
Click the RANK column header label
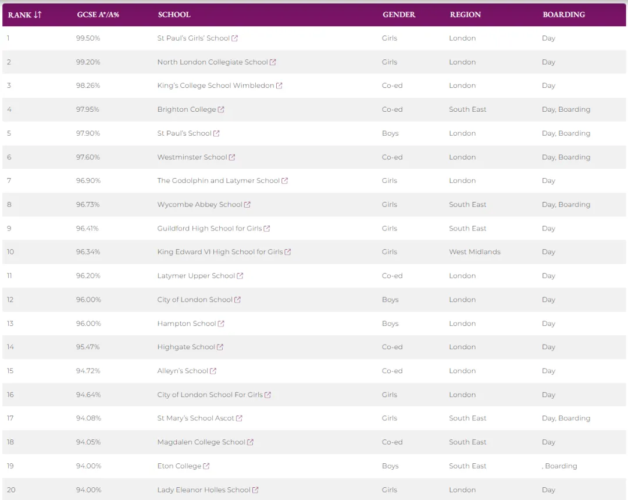coord(20,15)
